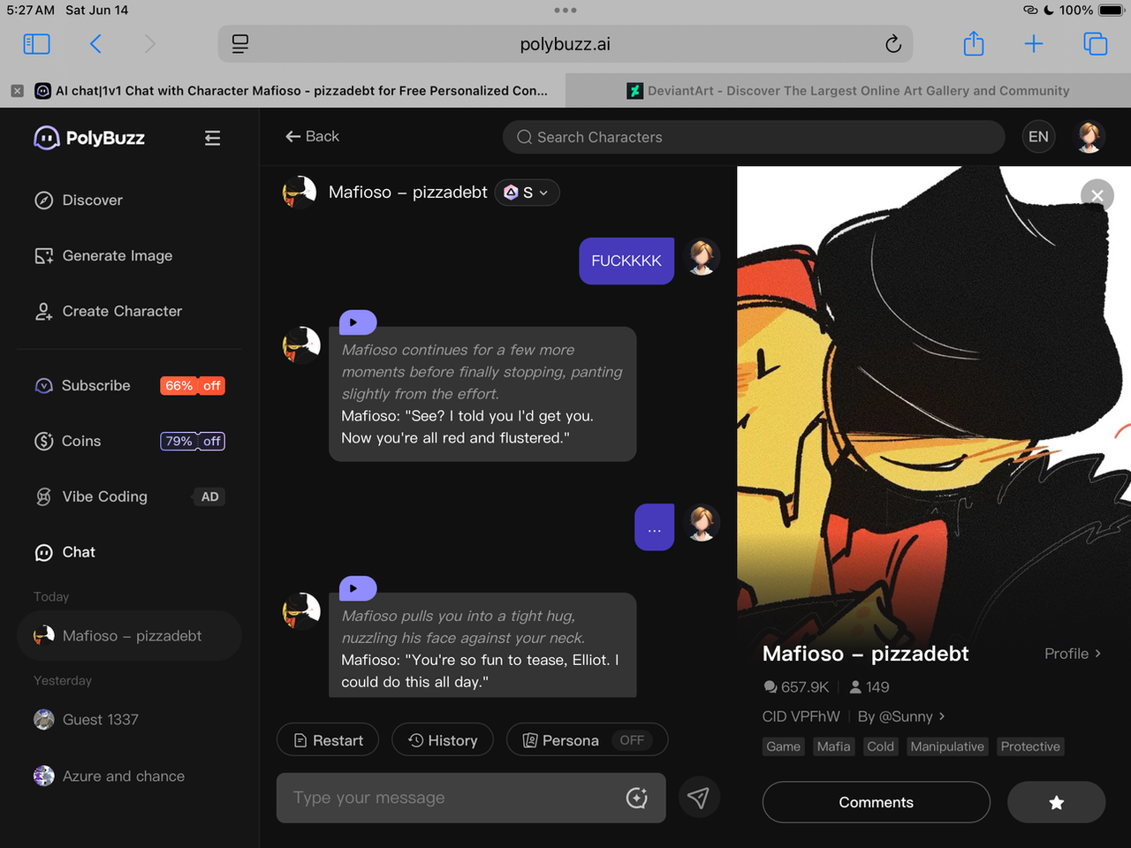Click the AI inspiration icon in message box
Screen dimensions: 1131x848
point(636,798)
